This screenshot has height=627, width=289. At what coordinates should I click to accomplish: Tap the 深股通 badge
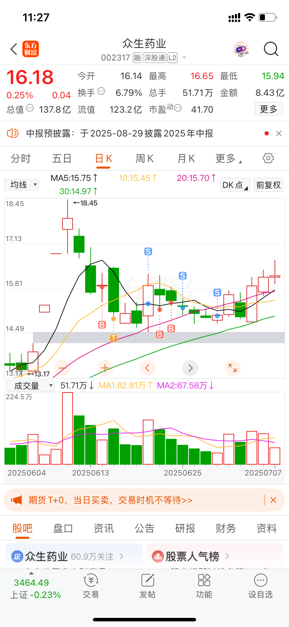[x=155, y=58]
